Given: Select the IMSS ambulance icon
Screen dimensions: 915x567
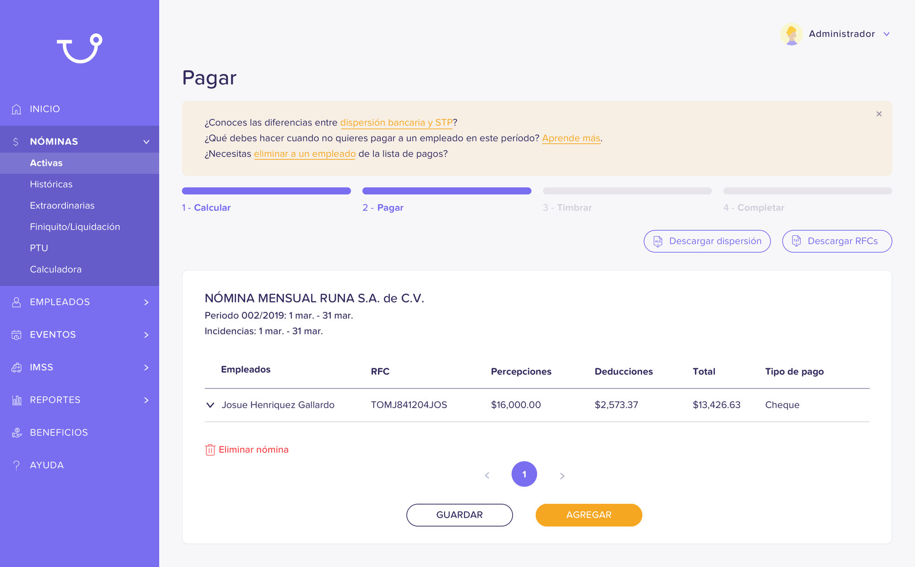Looking at the screenshot, I should [16, 367].
